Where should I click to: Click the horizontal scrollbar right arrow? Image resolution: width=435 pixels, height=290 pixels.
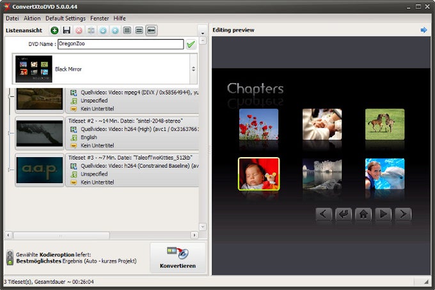(194, 236)
